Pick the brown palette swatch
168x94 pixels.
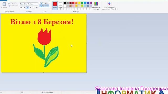[71, 6]
